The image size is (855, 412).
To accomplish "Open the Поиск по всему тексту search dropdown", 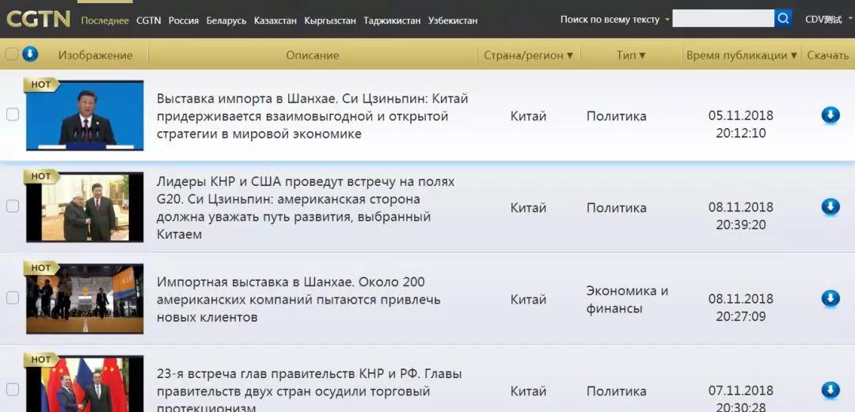I will pyautogui.click(x=615, y=20).
